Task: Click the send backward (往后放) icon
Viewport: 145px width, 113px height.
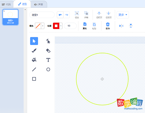Action: point(108,15)
